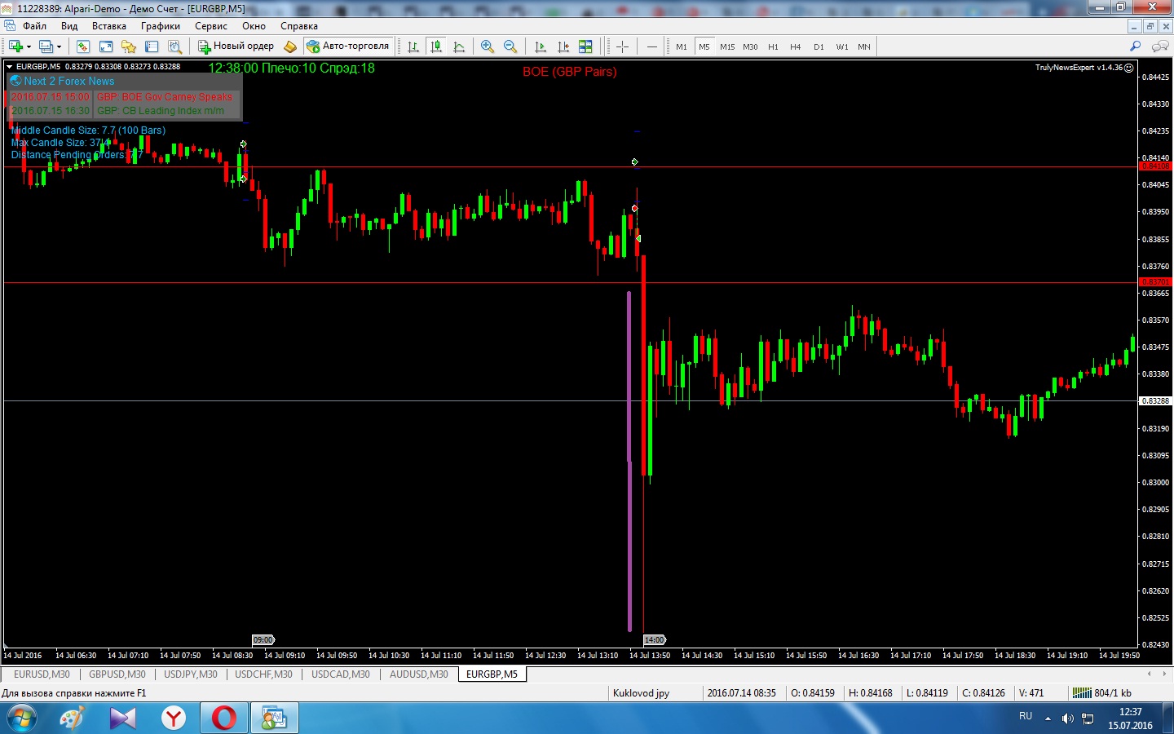Open the Окно menu
The image size is (1174, 734).
(254, 26)
